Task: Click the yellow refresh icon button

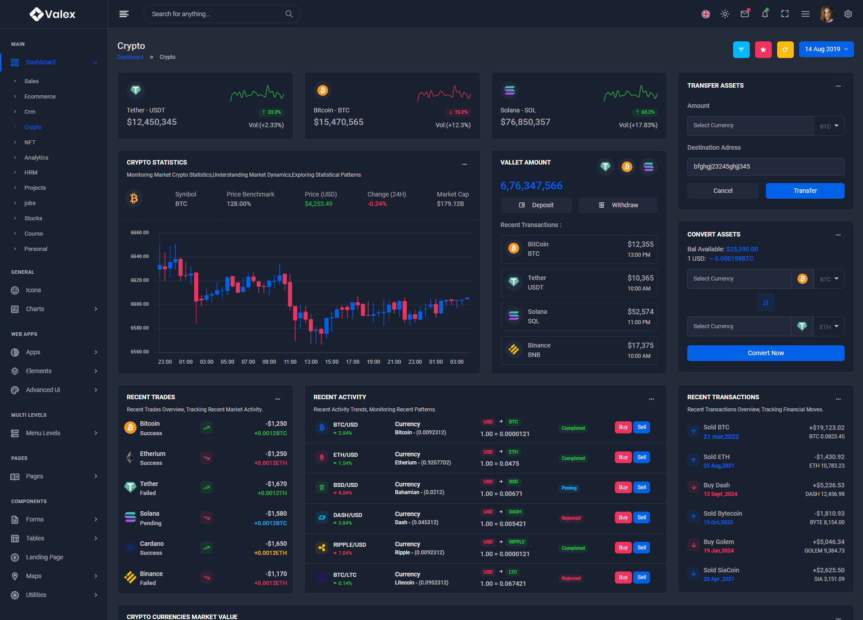Action: tap(785, 49)
